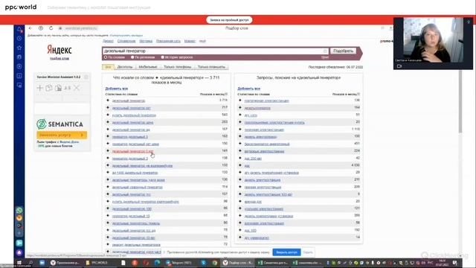Add the similar query with 224 impressions using plus

click(240, 151)
